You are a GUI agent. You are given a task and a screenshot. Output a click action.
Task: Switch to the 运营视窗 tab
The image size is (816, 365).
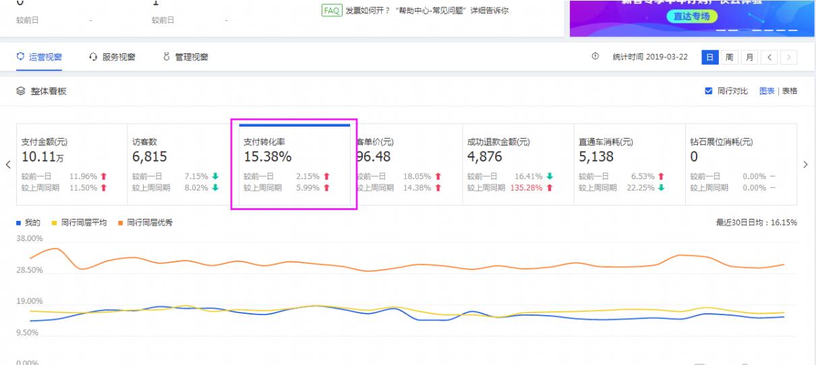tap(39, 57)
